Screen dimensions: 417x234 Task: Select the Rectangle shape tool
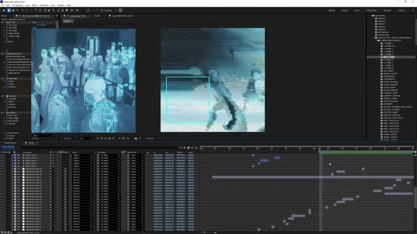pos(45,10)
